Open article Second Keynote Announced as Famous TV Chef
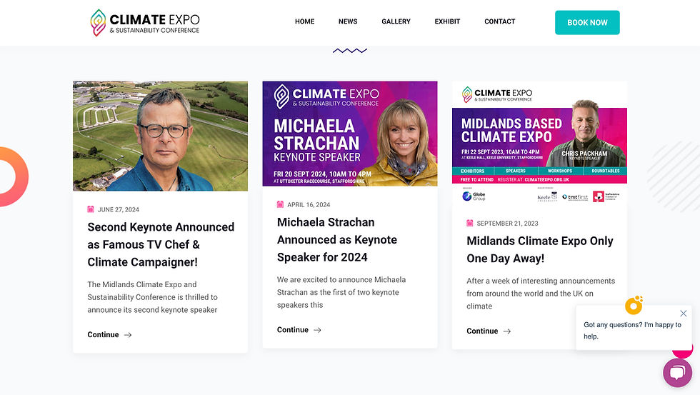The width and height of the screenshot is (700, 395). point(161,244)
